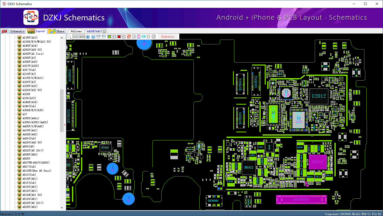This screenshot has width=383, height=216.
Task: Click the DZKJ Schematics logo icon
Action: pyautogui.click(x=31, y=17)
